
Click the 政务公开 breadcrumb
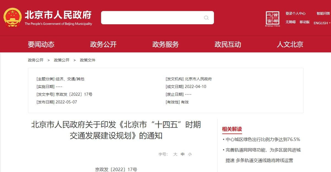pos(36,60)
